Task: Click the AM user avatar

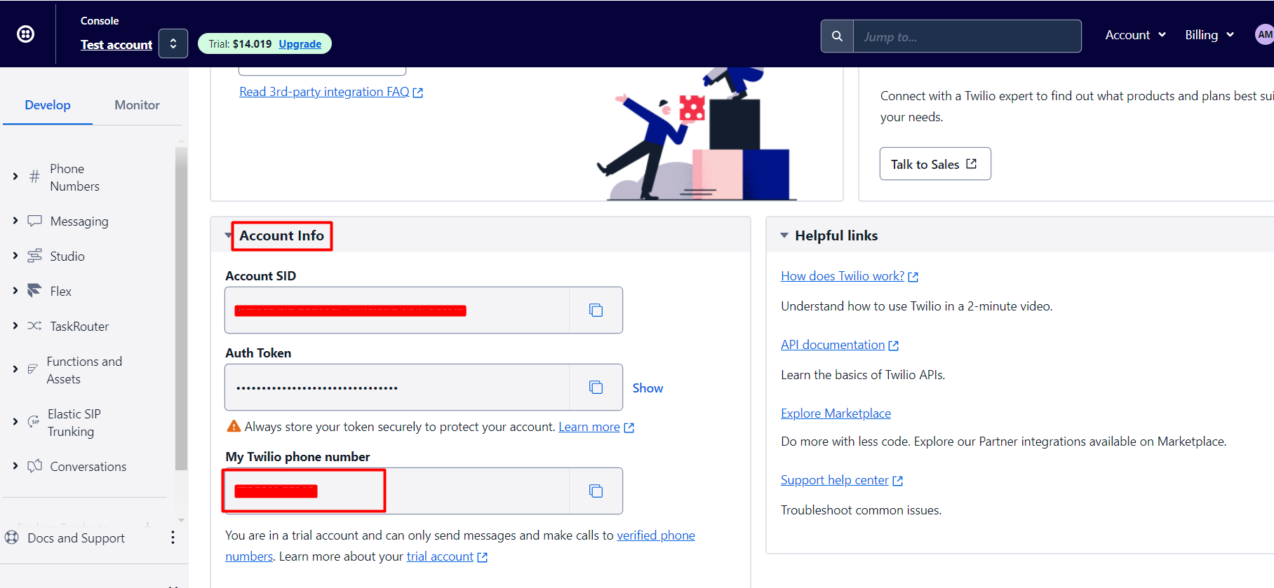Action: [x=1264, y=34]
